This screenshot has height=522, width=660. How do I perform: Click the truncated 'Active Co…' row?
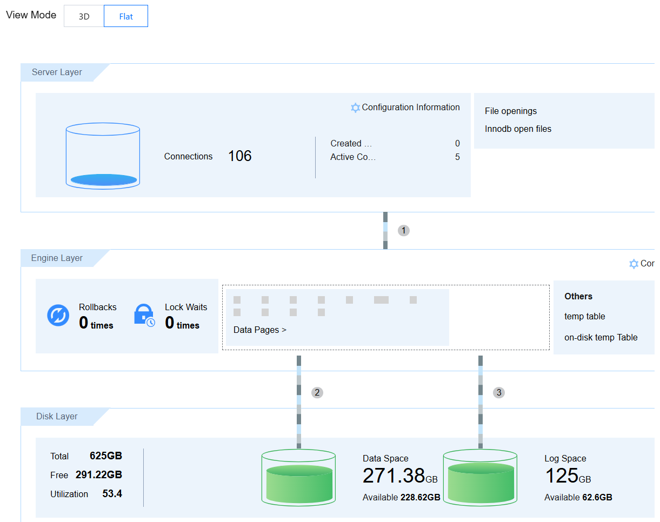coord(395,157)
